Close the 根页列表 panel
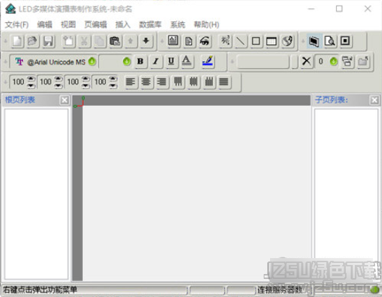The image size is (382, 297). pyautogui.click(x=65, y=100)
